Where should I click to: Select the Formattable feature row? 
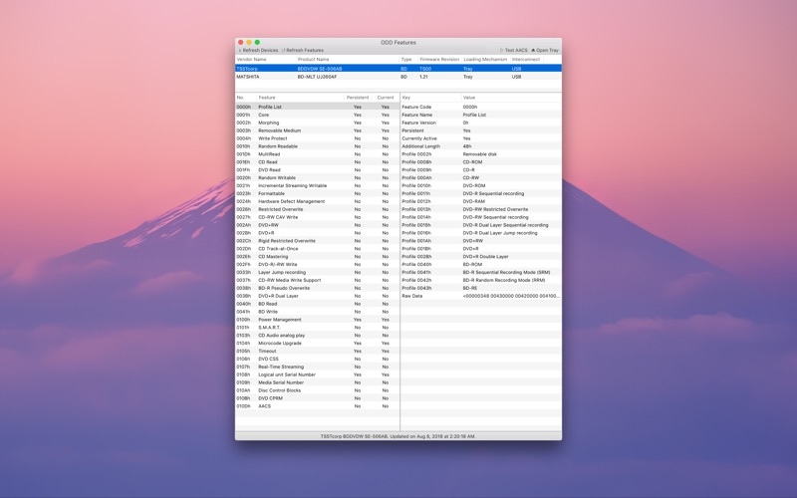[317, 193]
